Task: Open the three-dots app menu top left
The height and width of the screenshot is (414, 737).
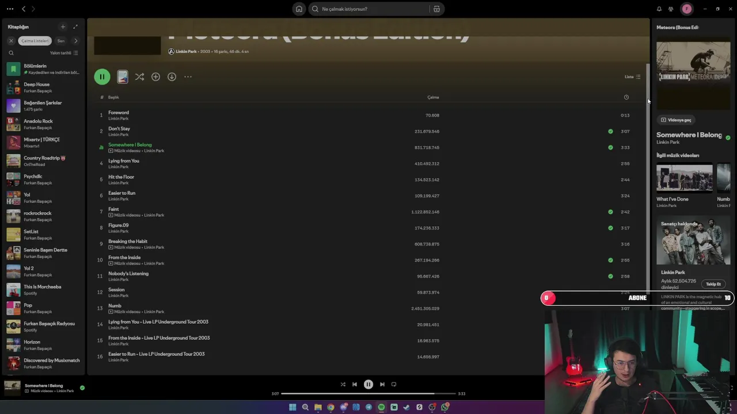Action: [10, 9]
